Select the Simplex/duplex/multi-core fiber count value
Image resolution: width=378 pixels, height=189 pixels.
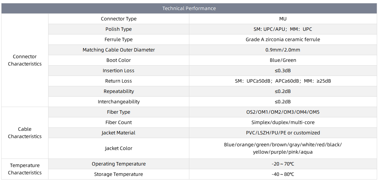(283, 123)
